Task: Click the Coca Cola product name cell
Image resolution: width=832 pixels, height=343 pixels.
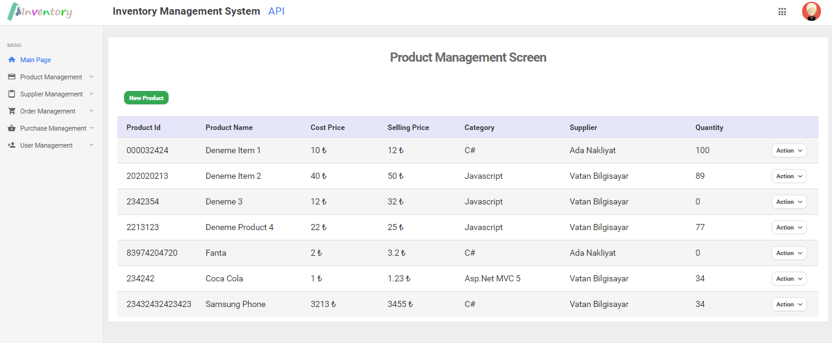Action: coord(224,278)
